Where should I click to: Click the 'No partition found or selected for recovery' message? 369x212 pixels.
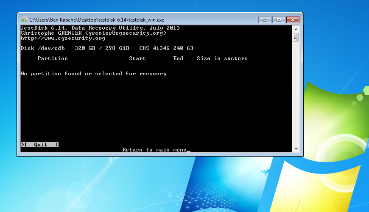point(93,74)
